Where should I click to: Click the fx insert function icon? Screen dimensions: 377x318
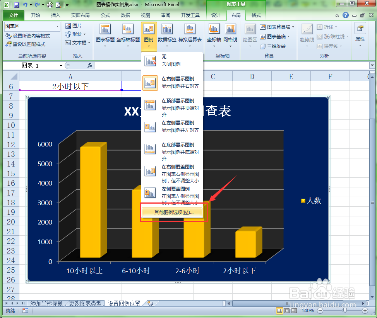tap(90, 65)
